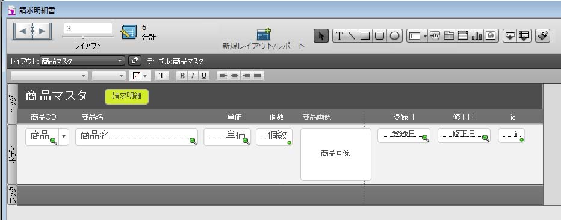
Task: Align text center
Action: 235,76
